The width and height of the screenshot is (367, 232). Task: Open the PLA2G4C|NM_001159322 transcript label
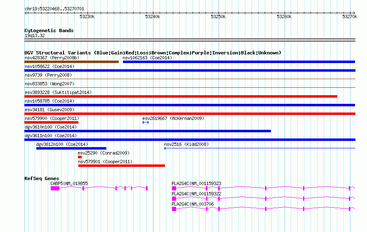[x=196, y=194]
